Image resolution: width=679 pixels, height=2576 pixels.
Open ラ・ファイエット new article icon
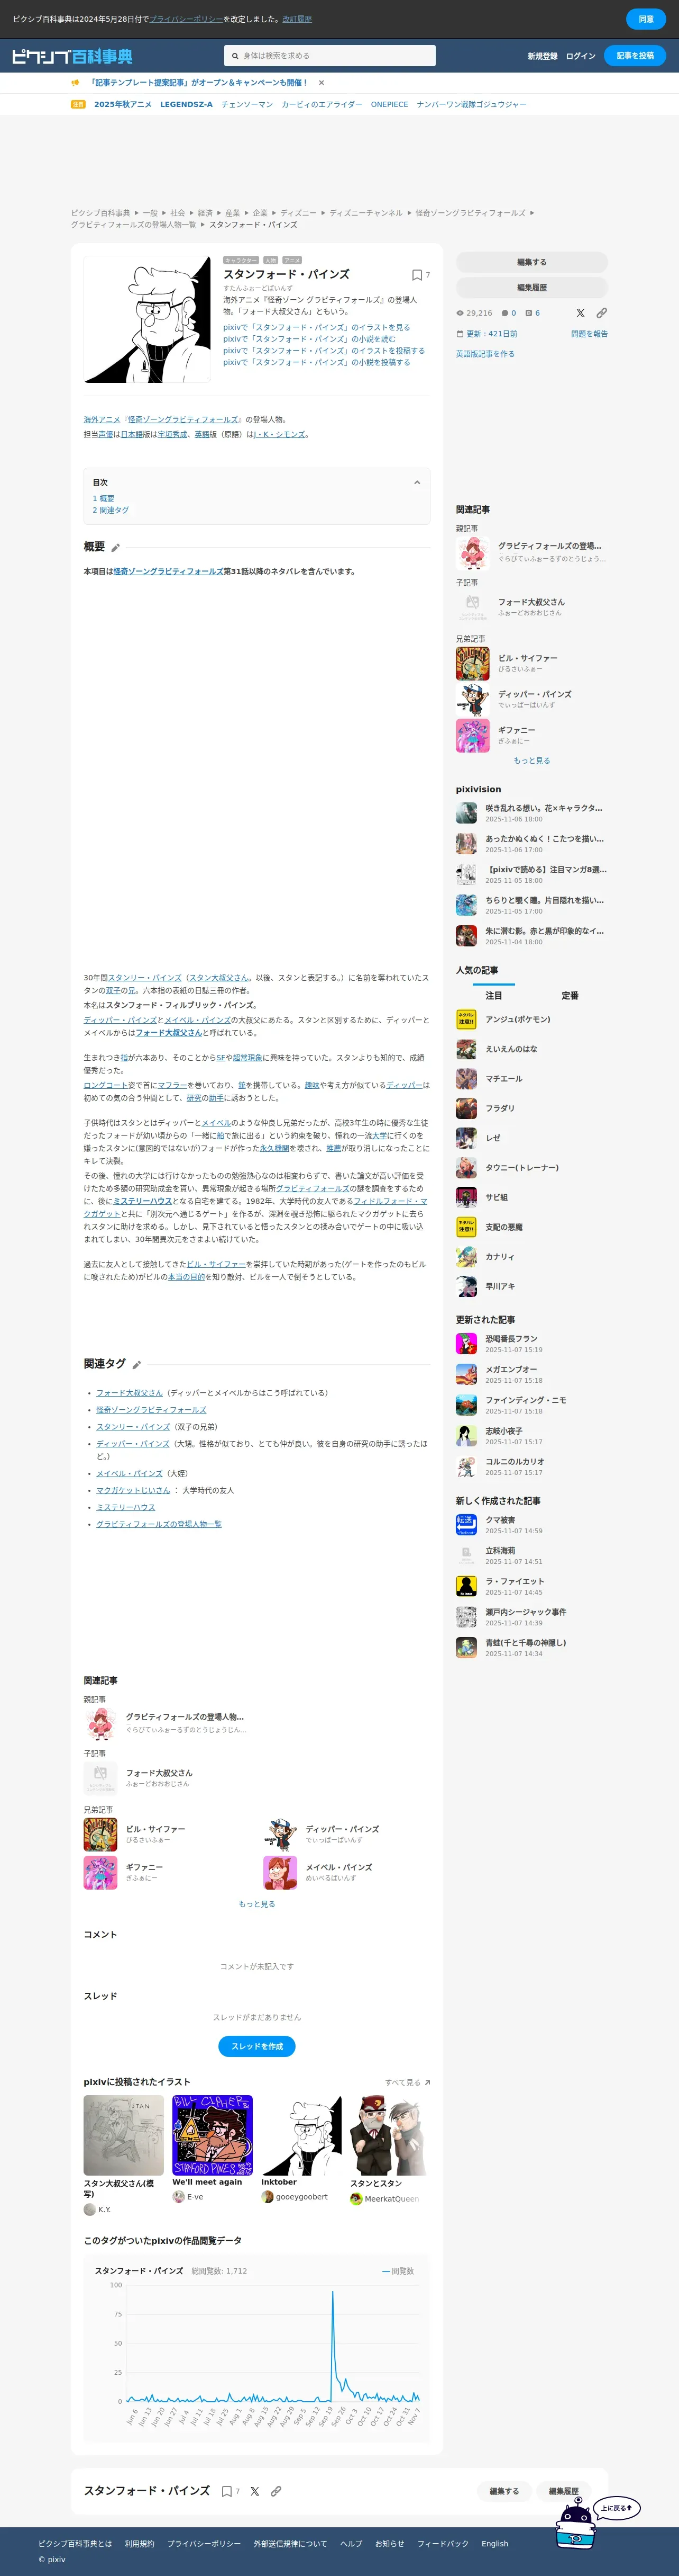(466, 1586)
